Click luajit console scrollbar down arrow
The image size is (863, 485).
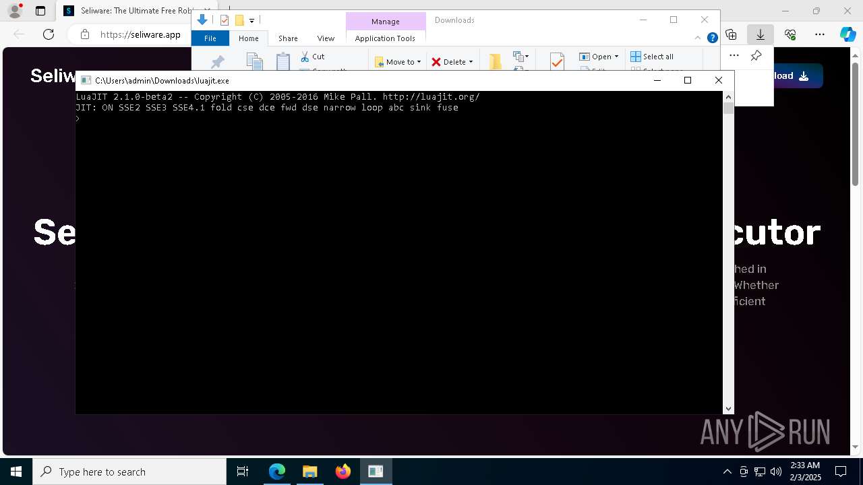[x=728, y=408]
